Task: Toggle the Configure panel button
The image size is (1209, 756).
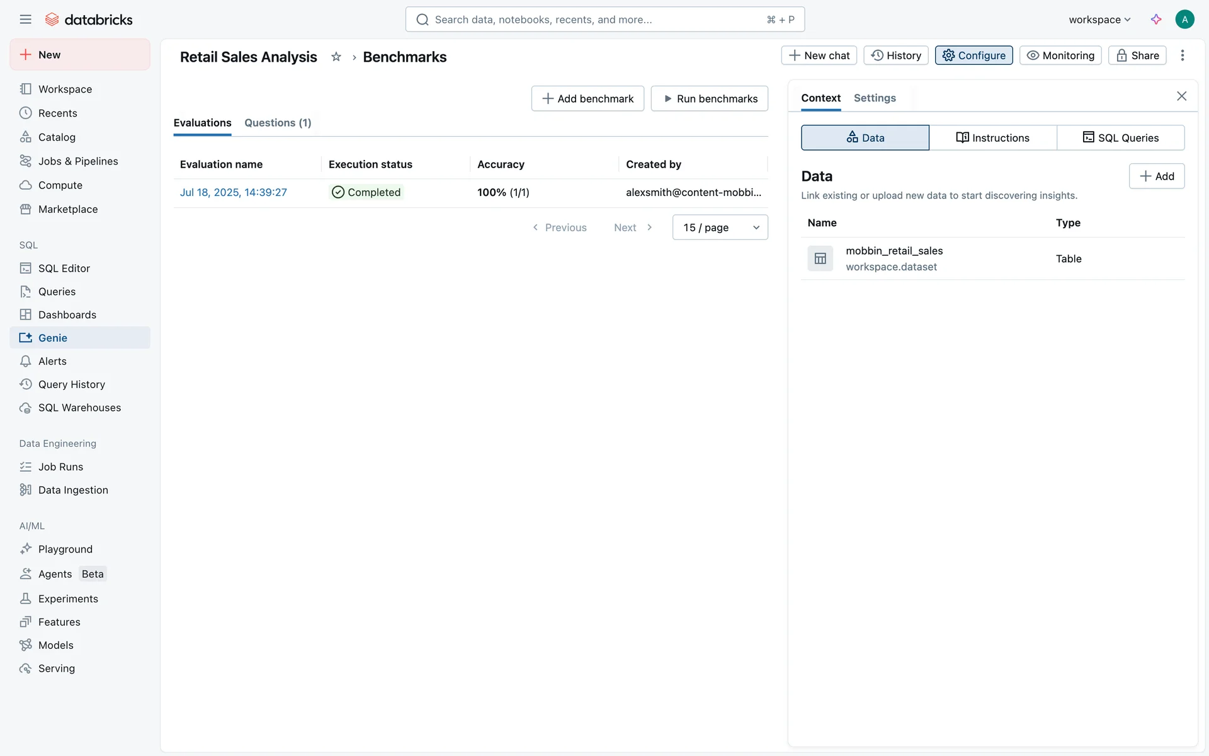Action: (973, 55)
